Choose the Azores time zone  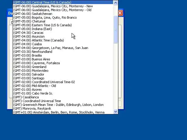[x=63, y=90]
